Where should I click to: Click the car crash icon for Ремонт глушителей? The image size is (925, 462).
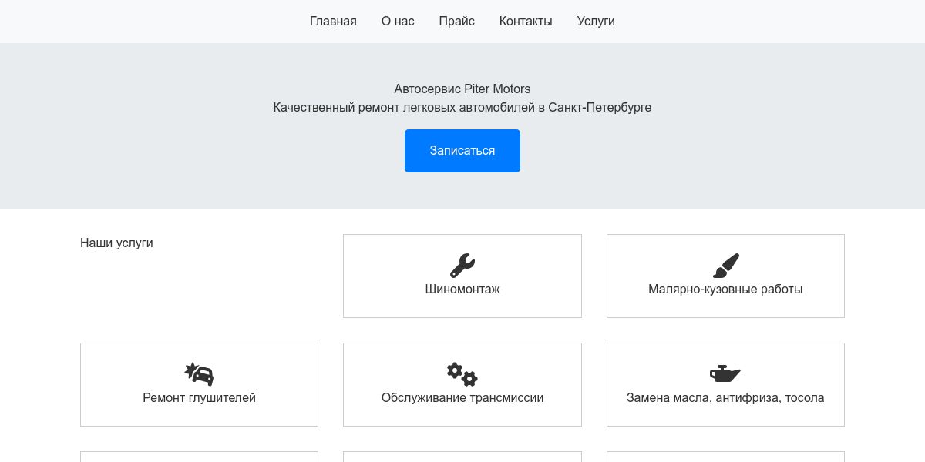pyautogui.click(x=199, y=374)
